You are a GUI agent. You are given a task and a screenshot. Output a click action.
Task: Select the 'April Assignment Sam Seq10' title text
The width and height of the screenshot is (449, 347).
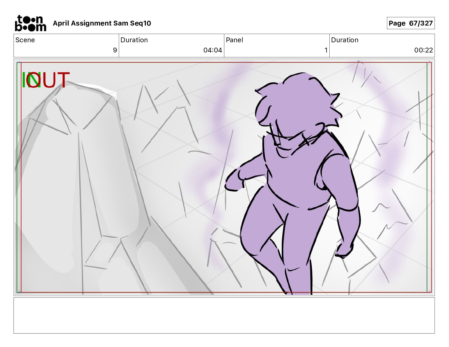tap(102, 23)
